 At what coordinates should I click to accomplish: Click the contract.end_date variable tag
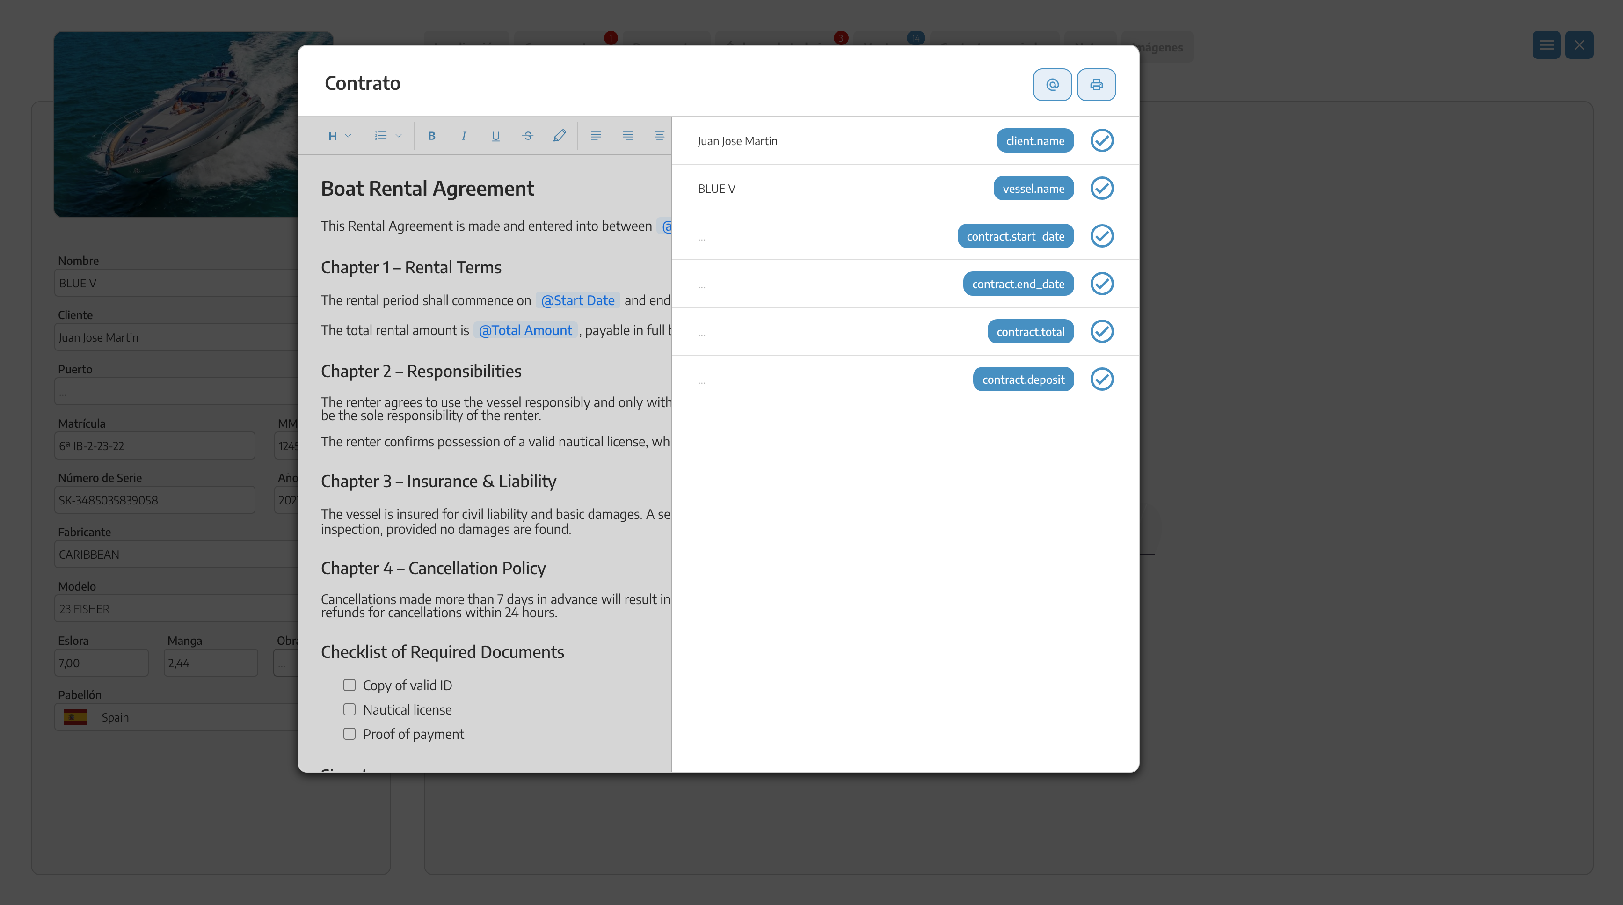(1018, 284)
